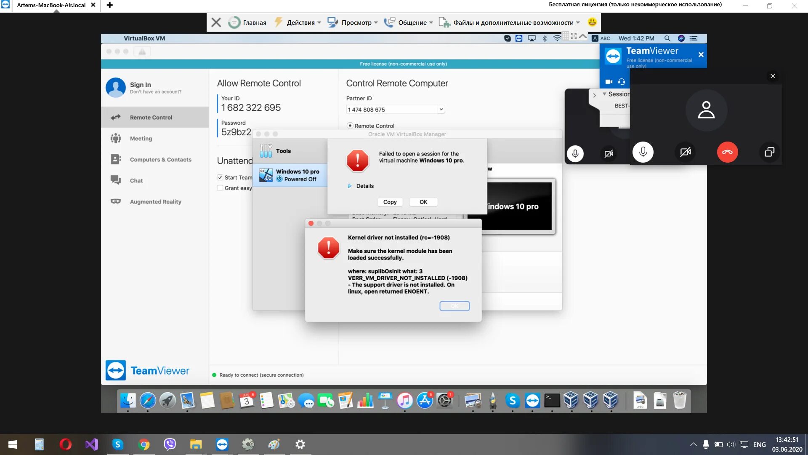Open the Chat sidebar item
Image resolution: width=808 pixels, height=455 pixels.
coord(136,181)
